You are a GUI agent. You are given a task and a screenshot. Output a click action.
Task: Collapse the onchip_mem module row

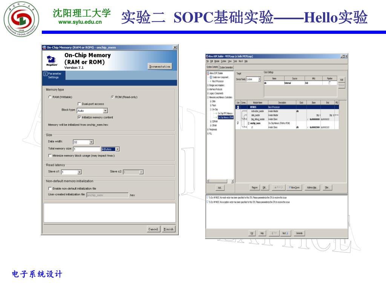point(249,123)
